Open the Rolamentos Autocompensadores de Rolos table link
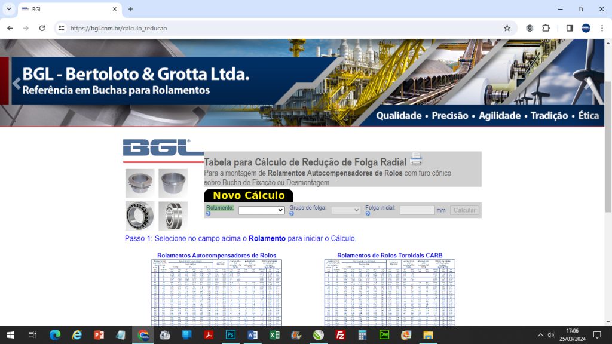The width and height of the screenshot is (612, 344). 216,256
